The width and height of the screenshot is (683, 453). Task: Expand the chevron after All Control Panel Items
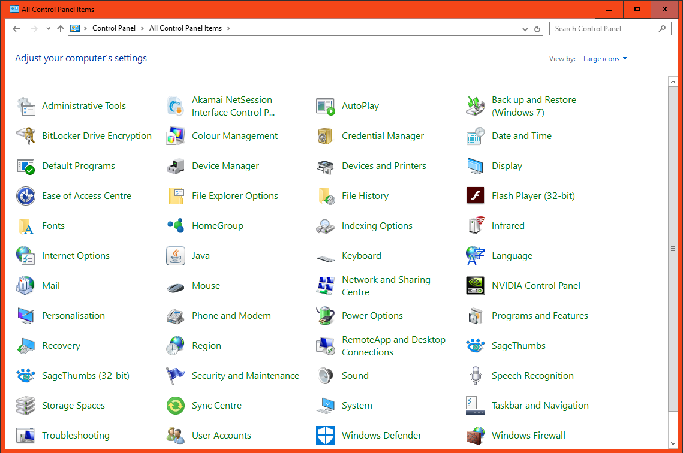coord(228,28)
